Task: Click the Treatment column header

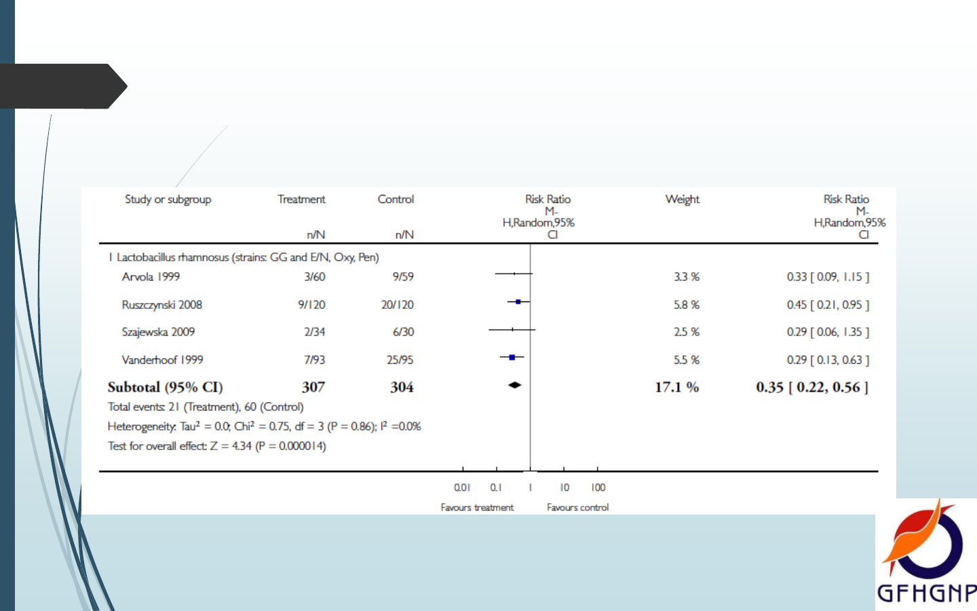Action: [x=301, y=200]
